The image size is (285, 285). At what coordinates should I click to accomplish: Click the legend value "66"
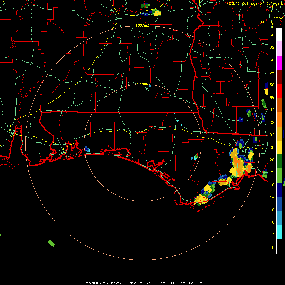(x=272, y=35)
